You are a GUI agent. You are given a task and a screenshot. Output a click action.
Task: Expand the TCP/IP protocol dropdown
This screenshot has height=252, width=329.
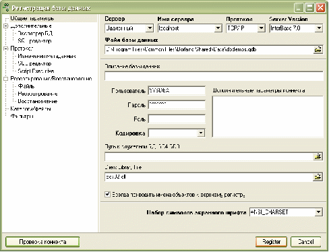[x=261, y=28]
